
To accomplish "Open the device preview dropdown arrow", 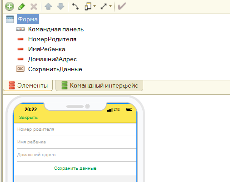I will pos(95,6).
